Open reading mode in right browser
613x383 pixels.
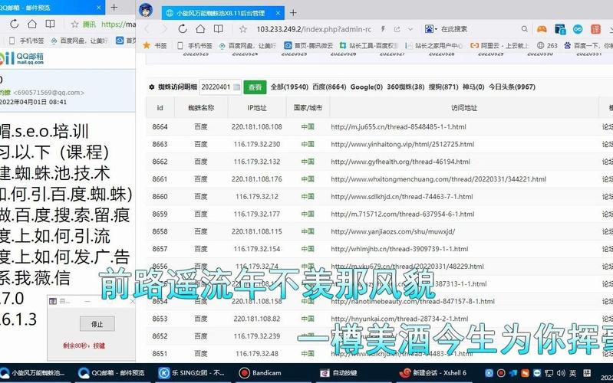click(218, 29)
